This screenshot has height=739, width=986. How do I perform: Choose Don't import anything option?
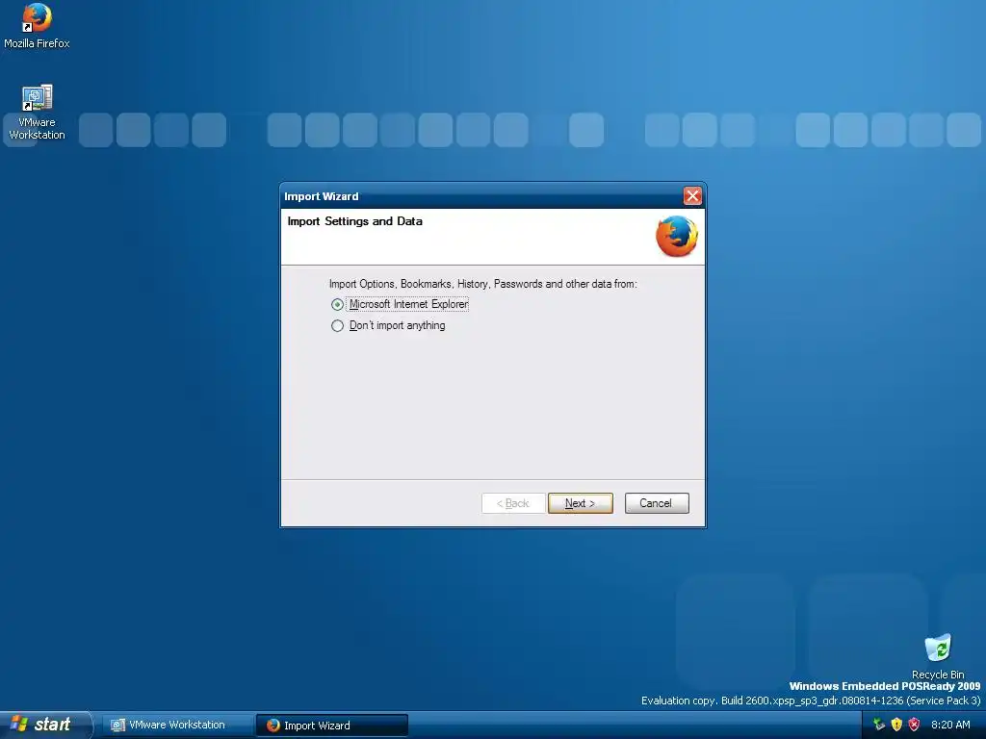click(x=388, y=325)
